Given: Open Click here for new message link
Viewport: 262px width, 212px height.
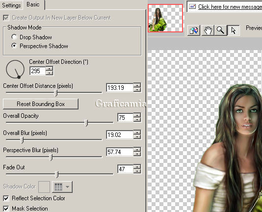Looking at the screenshot, I should pyautogui.click(x=230, y=7).
